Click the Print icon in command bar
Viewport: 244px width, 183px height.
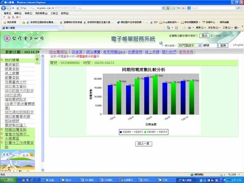click(189, 28)
